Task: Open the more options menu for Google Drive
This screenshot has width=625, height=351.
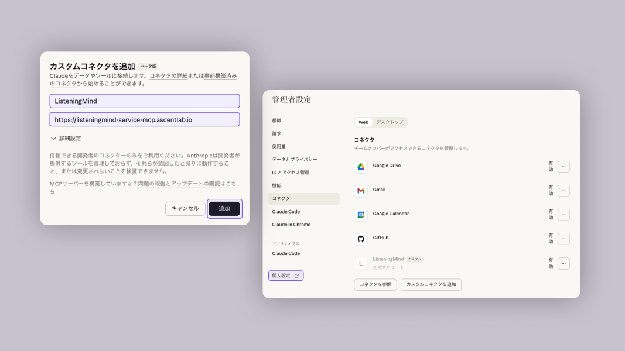Action: tap(563, 167)
